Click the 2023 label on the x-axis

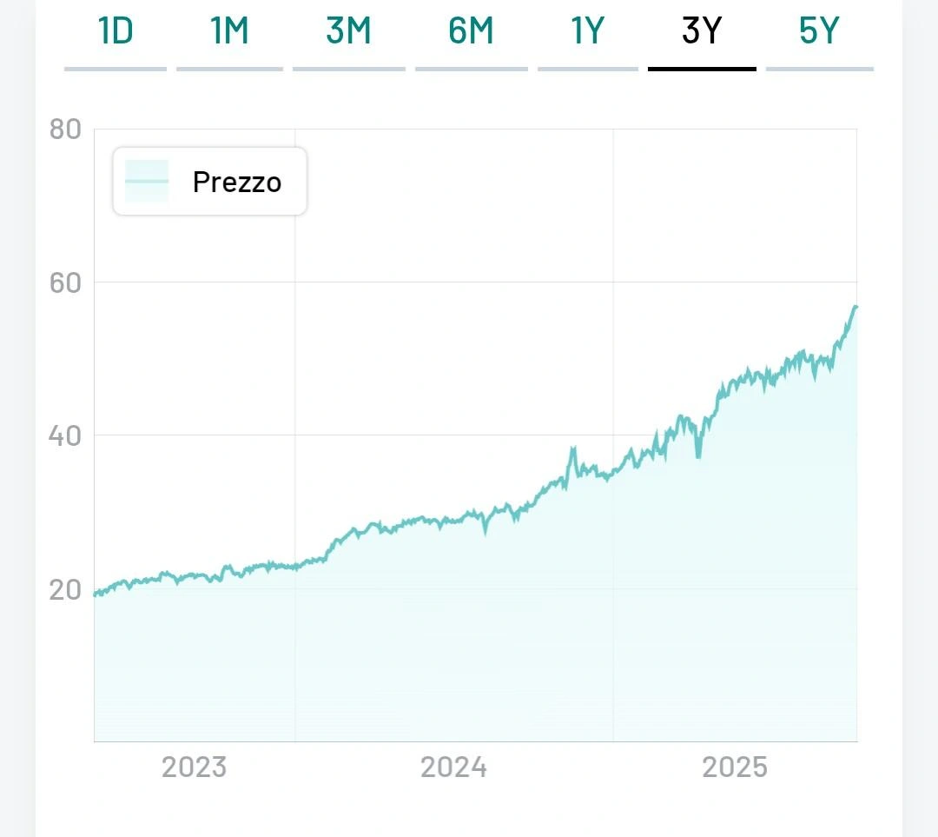click(x=194, y=767)
